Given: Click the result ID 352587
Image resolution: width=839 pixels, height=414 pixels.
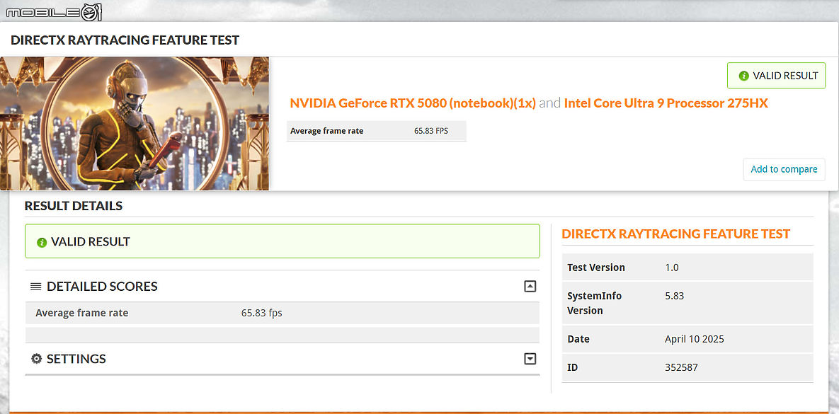Looking at the screenshot, I should [x=681, y=367].
